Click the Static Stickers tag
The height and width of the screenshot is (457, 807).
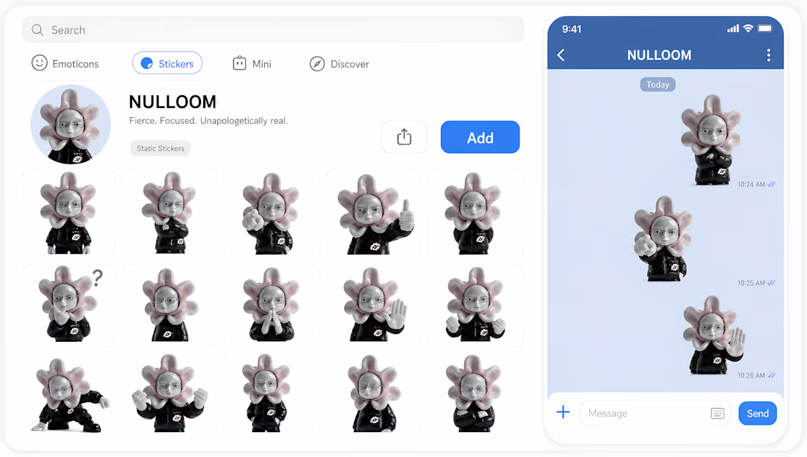click(x=160, y=148)
